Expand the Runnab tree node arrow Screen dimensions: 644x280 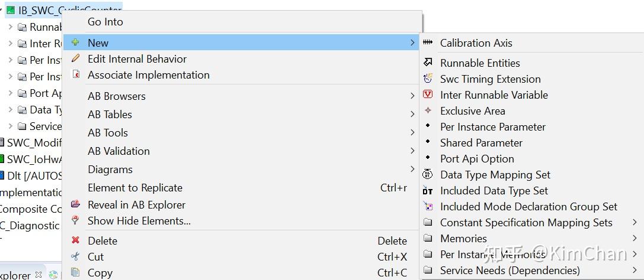10,27
